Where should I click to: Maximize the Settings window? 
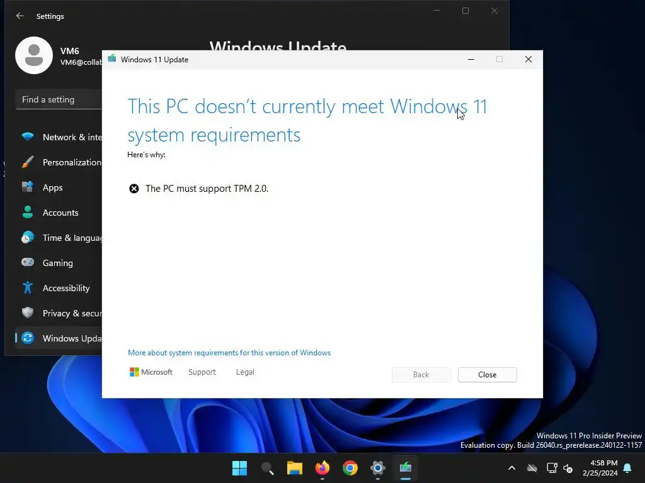(465, 11)
